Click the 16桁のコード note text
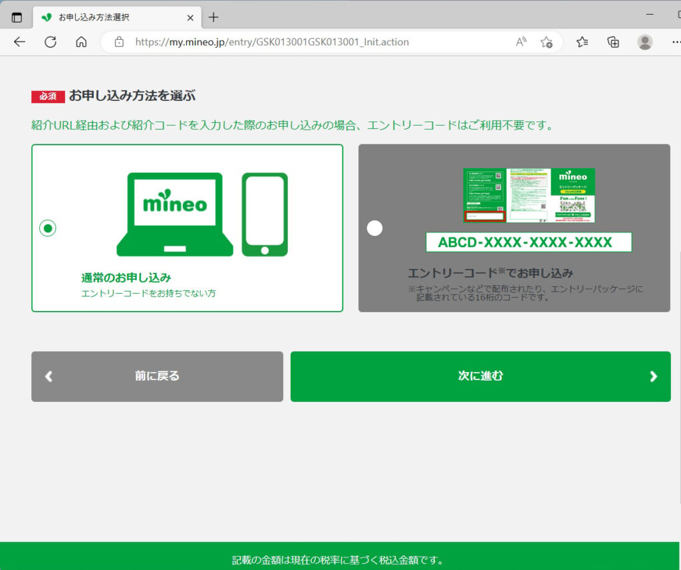681x570 pixels. point(525,293)
